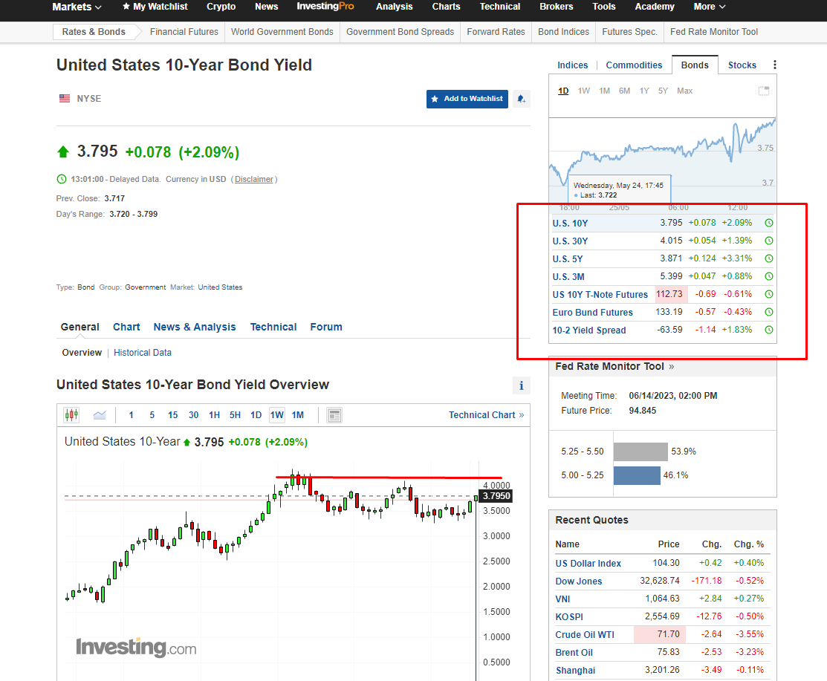Screen dimensions: 827x681
Task: Click the Add to Watchlist button
Action: (x=467, y=99)
